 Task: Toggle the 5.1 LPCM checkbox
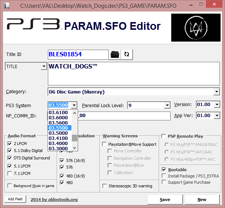tap(10, 166)
